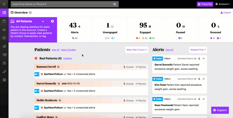
Task: Open the patient groups sidebar icon
Action: 5,55
